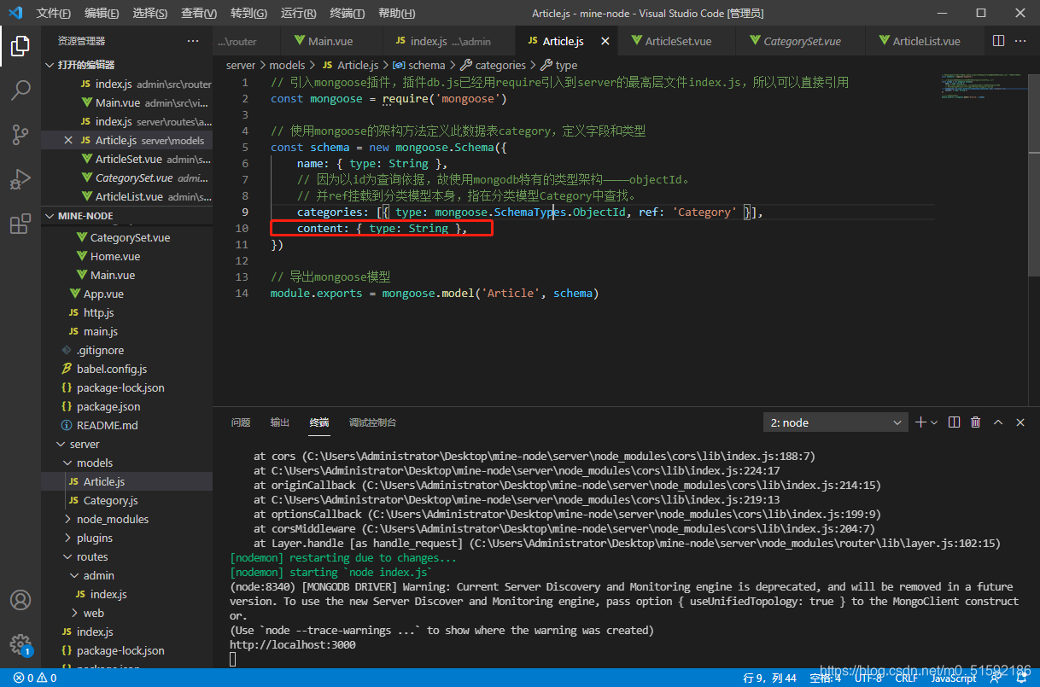Click the split editor icon
Viewport: 1040px width, 687px height.
998,41
